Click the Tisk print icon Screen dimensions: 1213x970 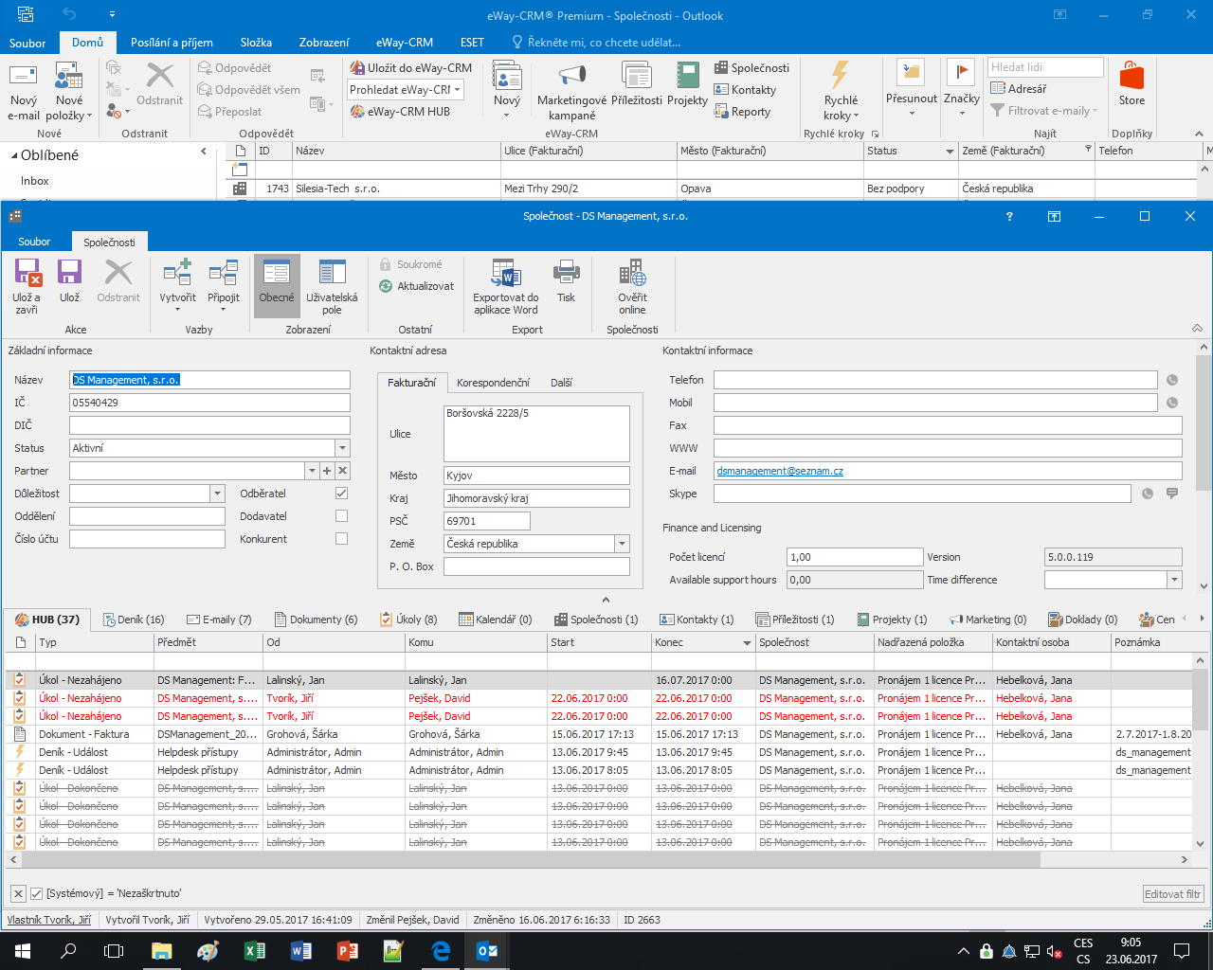566,281
